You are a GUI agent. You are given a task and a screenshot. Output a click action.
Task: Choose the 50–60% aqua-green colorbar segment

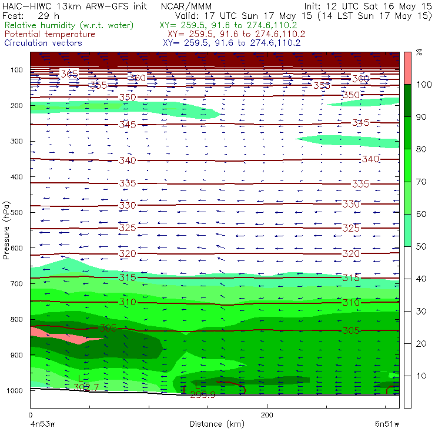[407, 230]
